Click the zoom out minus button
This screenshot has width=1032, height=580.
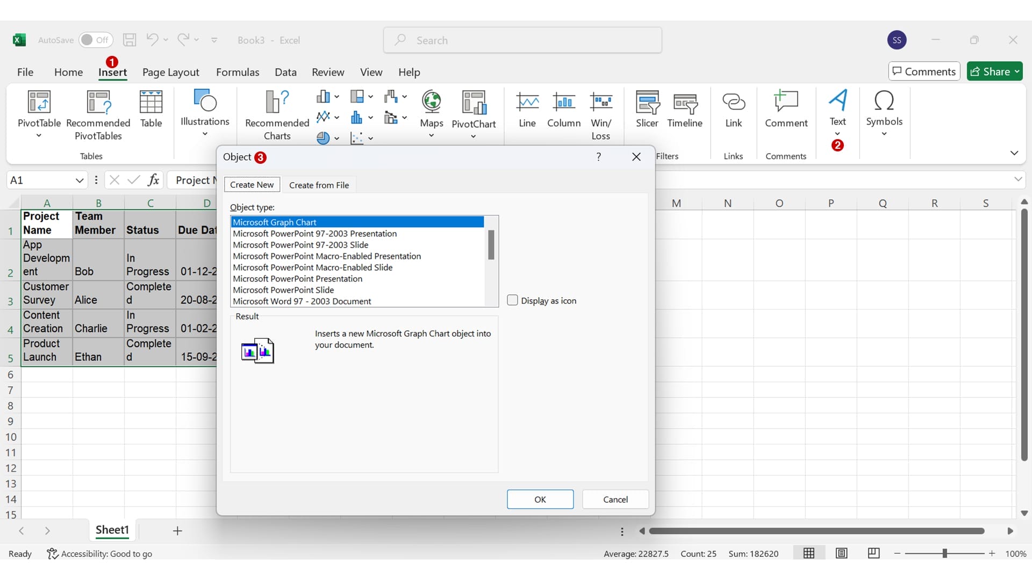click(897, 553)
